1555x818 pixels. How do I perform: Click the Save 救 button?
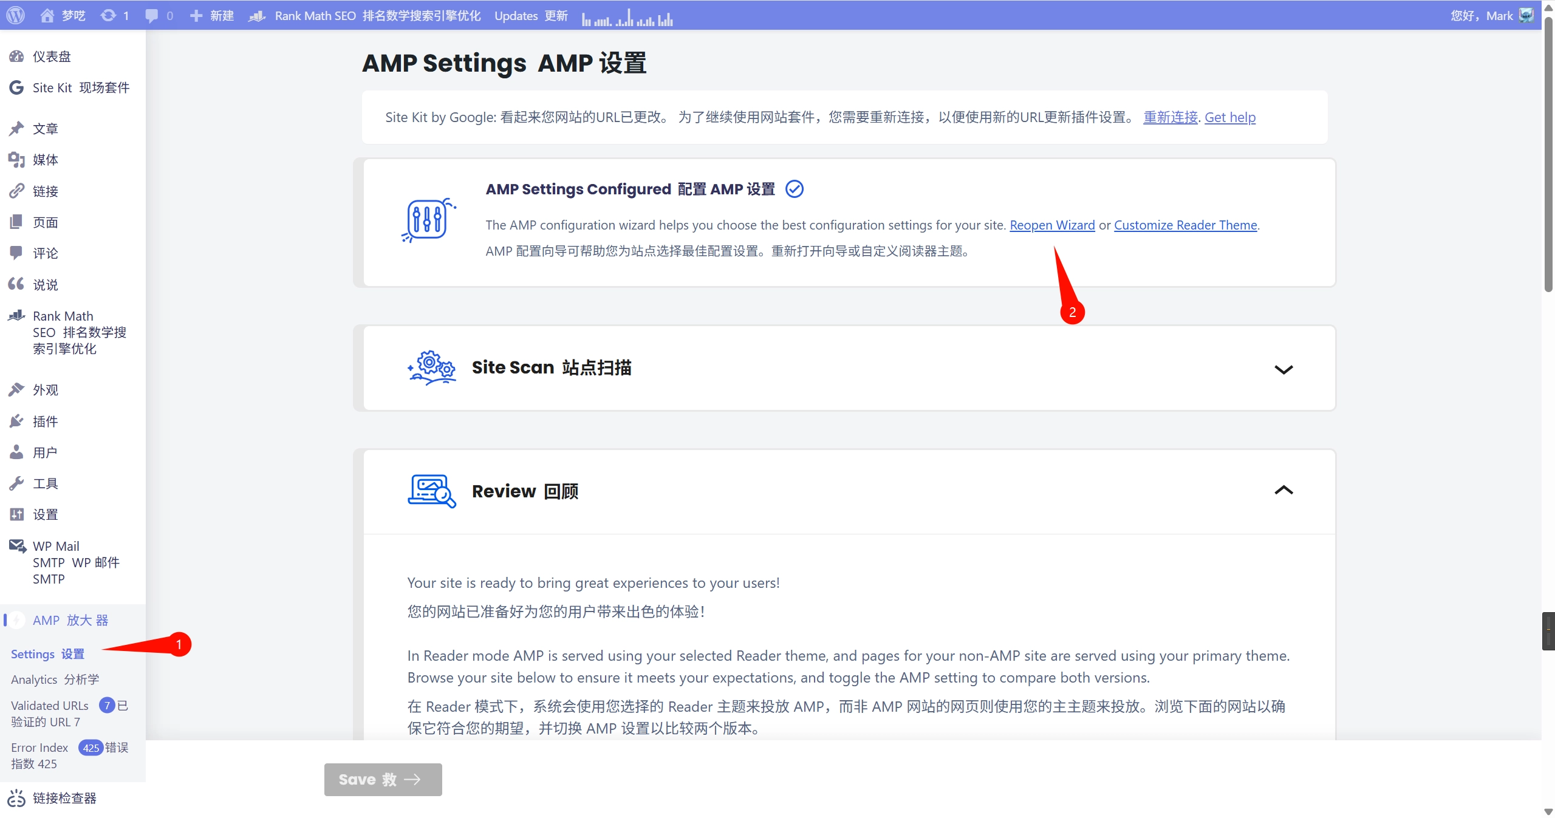point(383,779)
